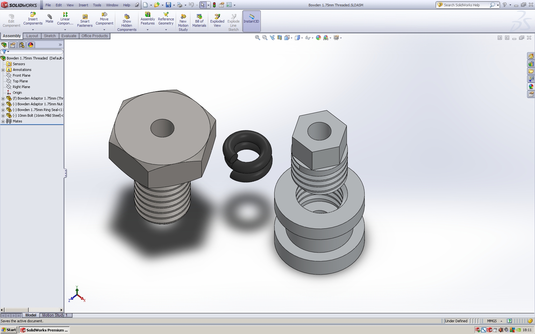Toggle the Instant3D mode
The height and width of the screenshot is (334, 535).
[x=251, y=21]
